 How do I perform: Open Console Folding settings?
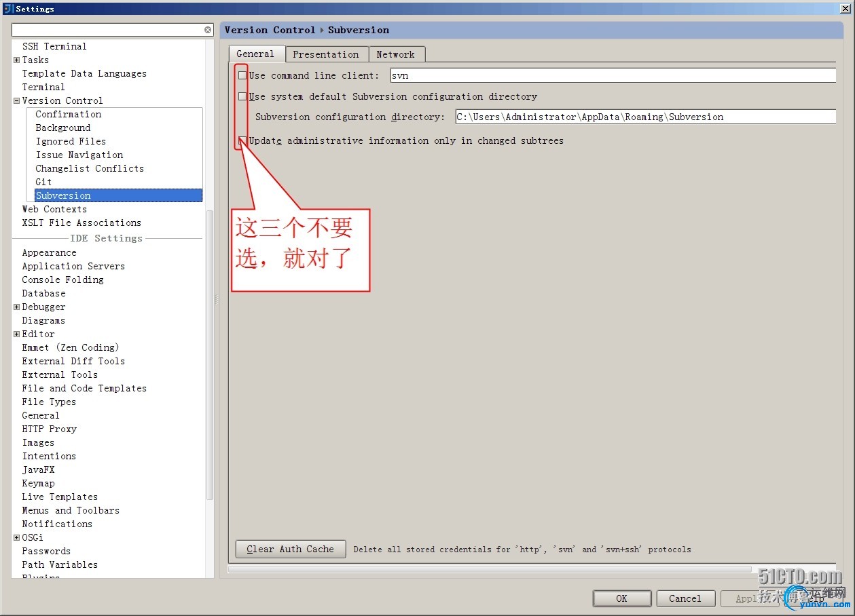(x=62, y=280)
